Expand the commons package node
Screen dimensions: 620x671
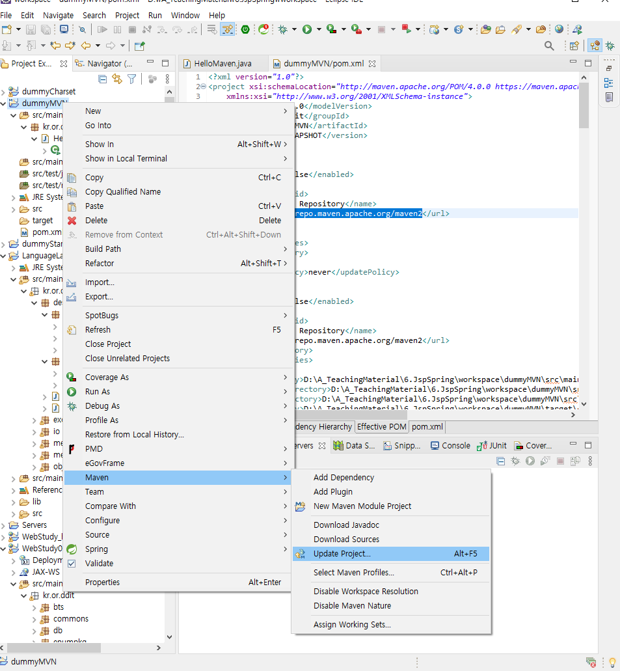click(x=34, y=619)
